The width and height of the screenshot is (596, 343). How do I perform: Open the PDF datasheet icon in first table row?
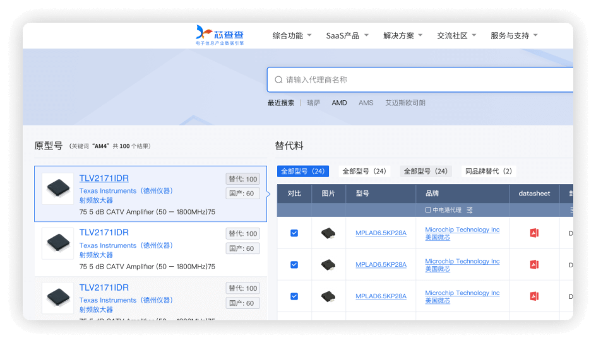click(x=534, y=233)
